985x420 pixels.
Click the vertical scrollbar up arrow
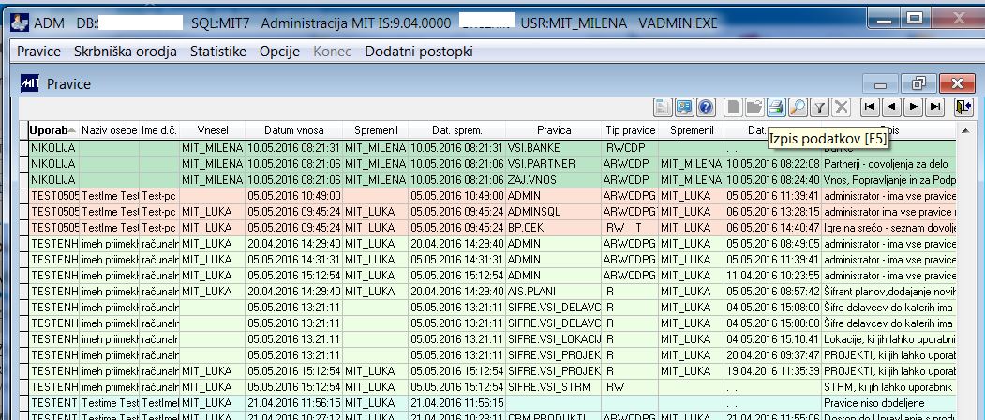click(x=965, y=130)
